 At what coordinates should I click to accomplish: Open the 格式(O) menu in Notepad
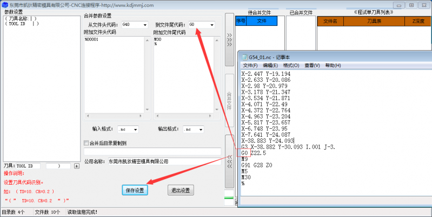291,65
